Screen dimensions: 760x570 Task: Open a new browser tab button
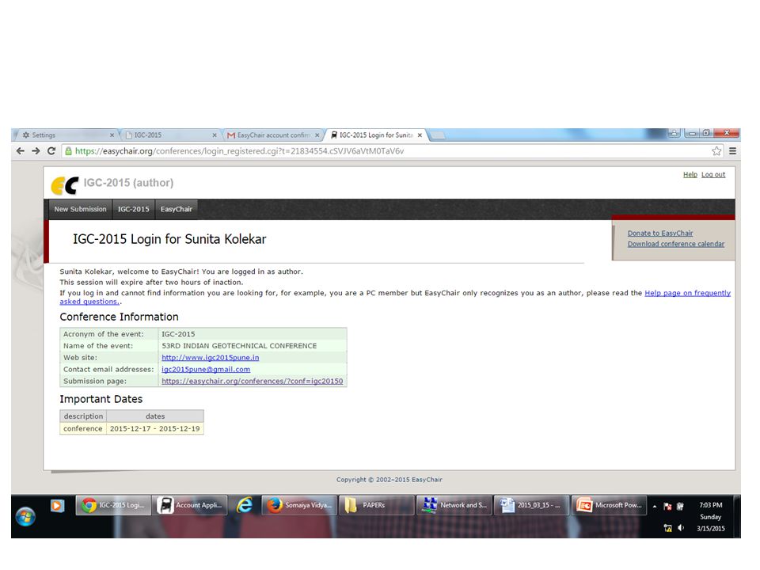[x=438, y=135]
